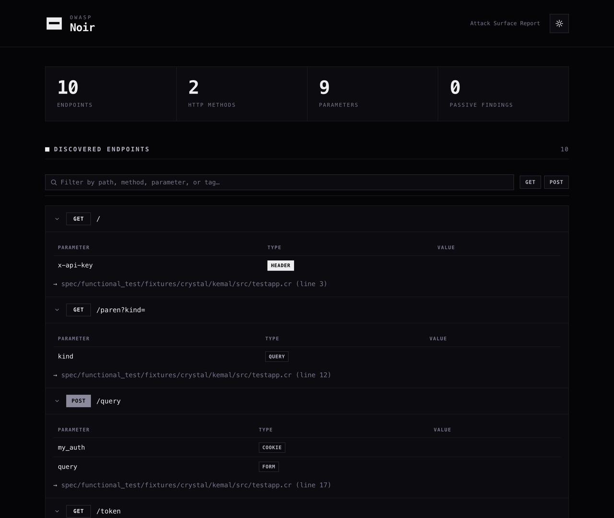Image resolution: width=614 pixels, height=518 pixels.
Task: Click the 9 Parameters stat card
Action: (x=373, y=94)
